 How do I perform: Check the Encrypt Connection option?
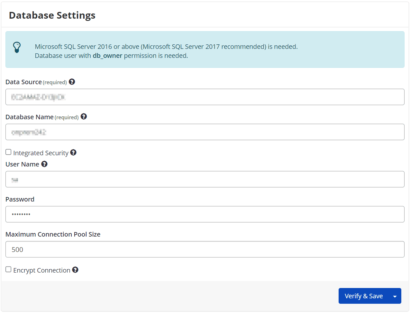[8, 269]
